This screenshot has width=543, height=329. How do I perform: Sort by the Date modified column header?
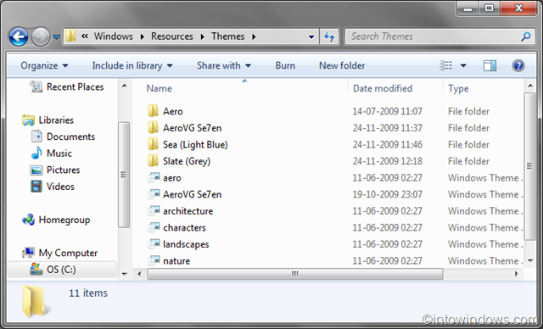click(383, 88)
